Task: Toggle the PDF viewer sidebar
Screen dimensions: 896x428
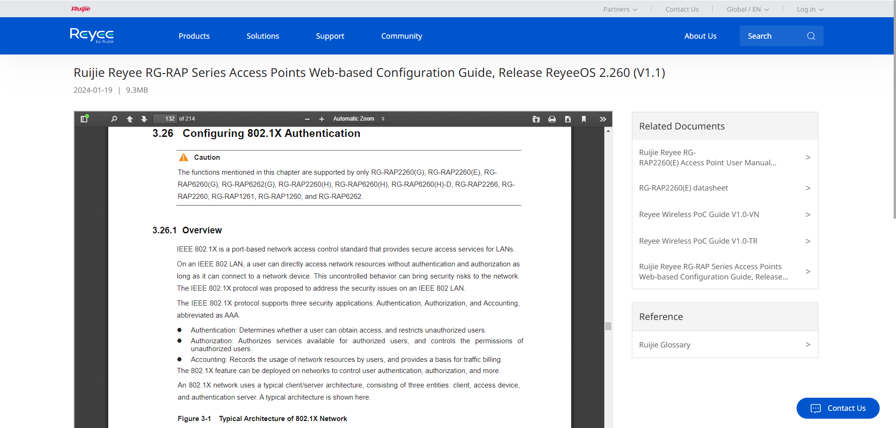Action: point(84,119)
